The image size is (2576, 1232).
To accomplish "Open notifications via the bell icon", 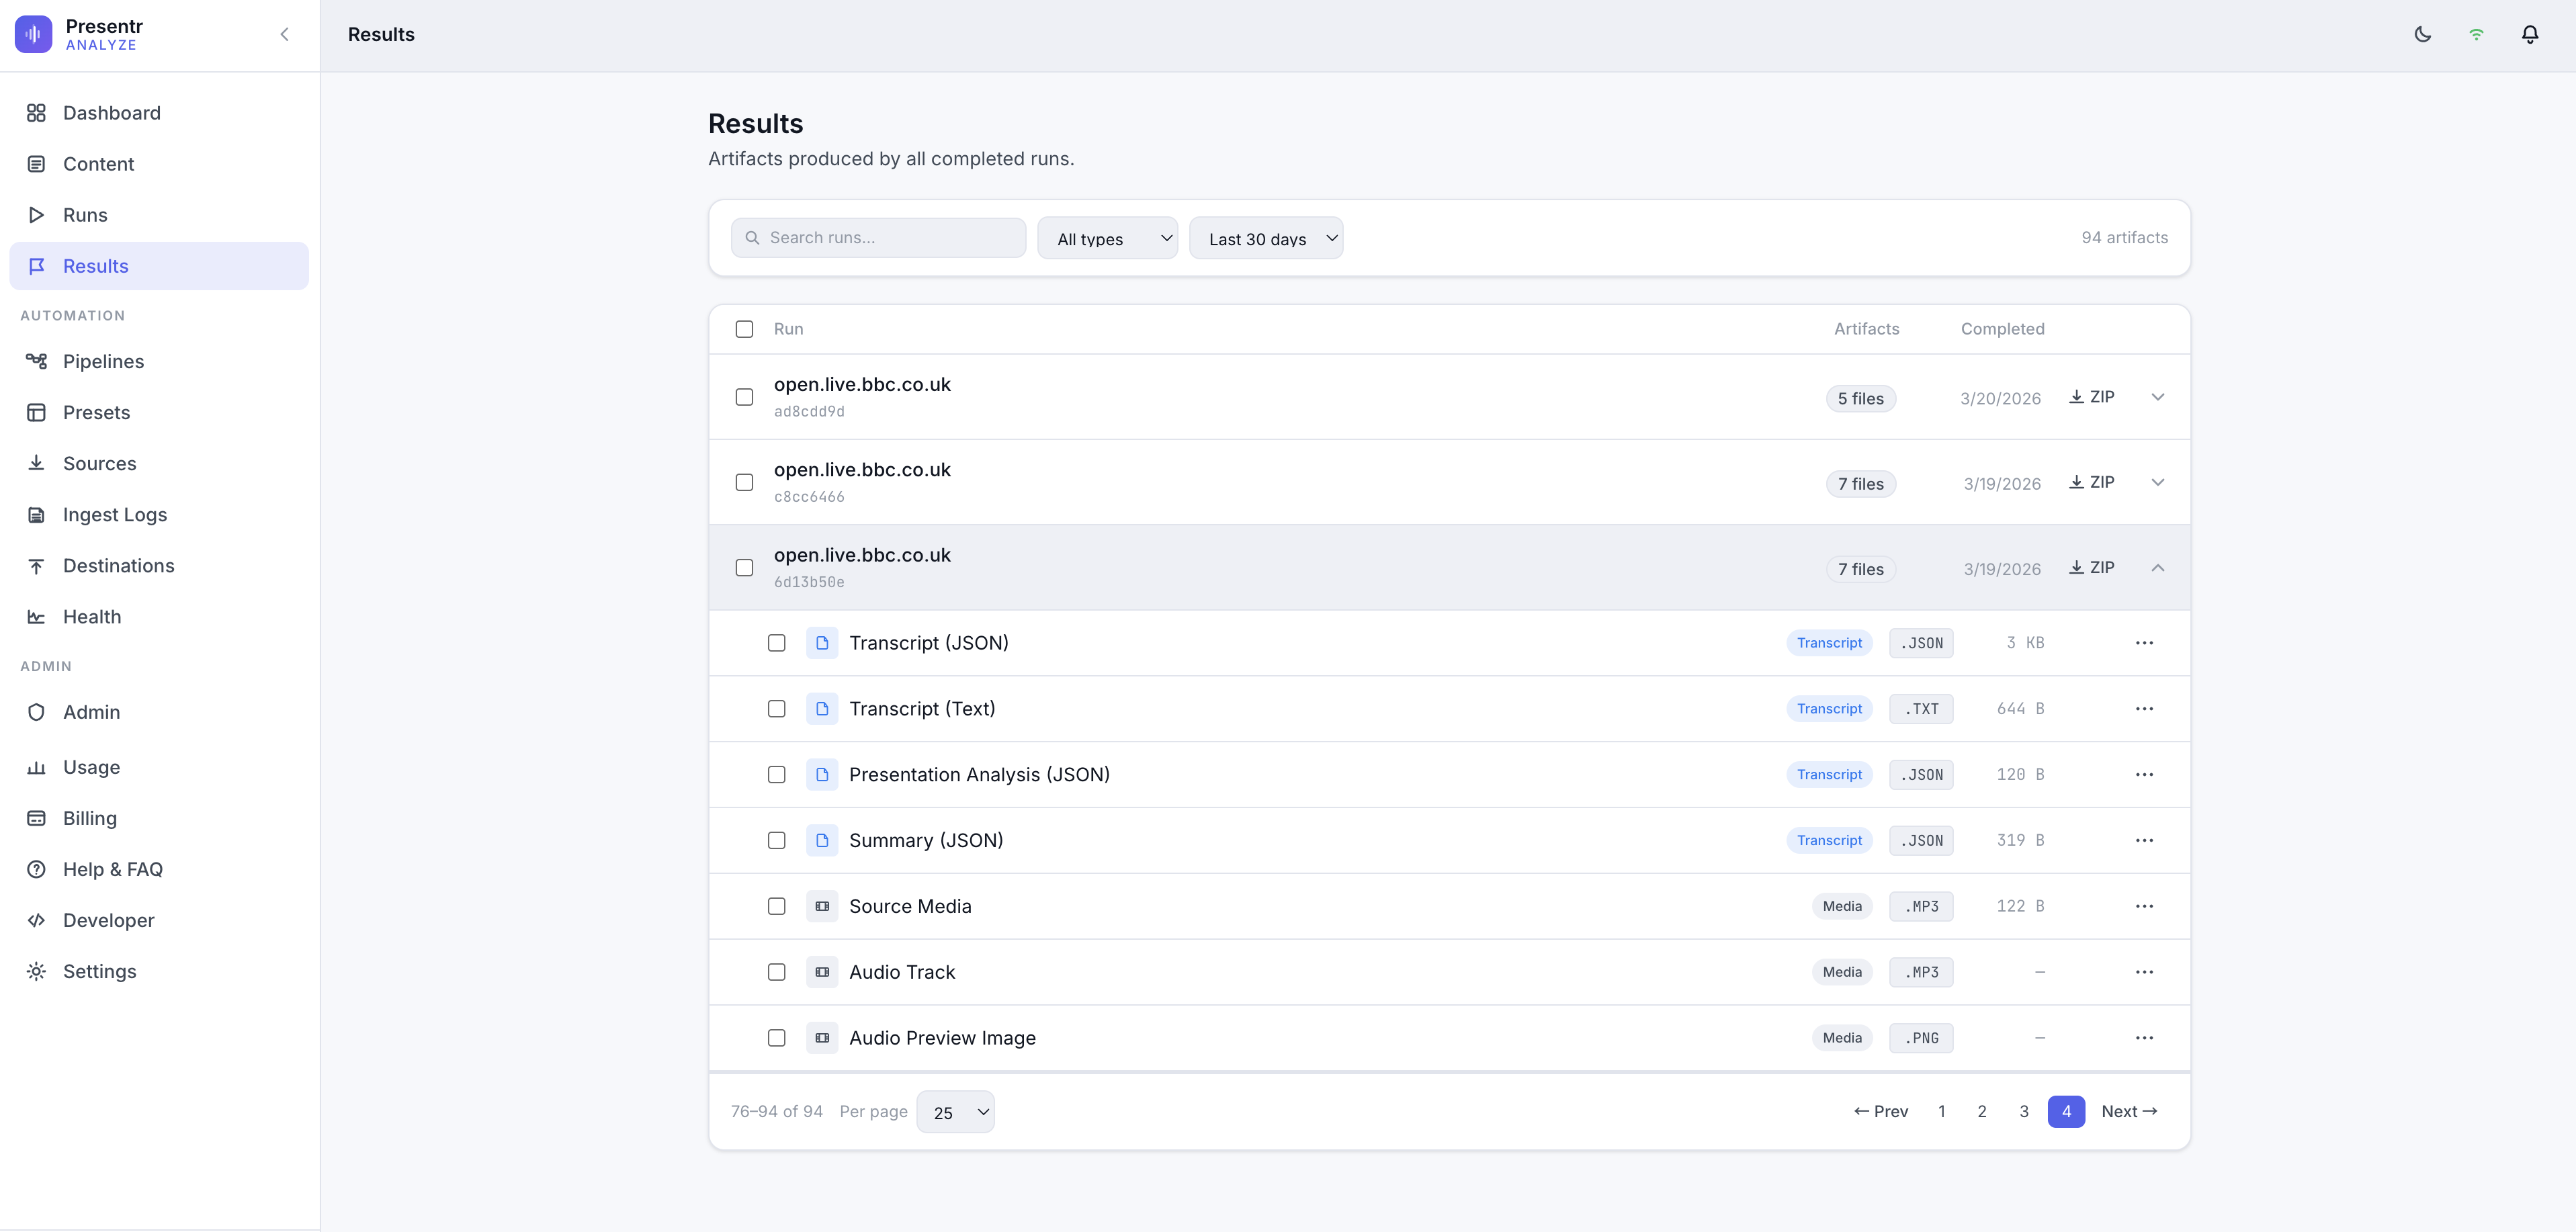I will (x=2530, y=34).
